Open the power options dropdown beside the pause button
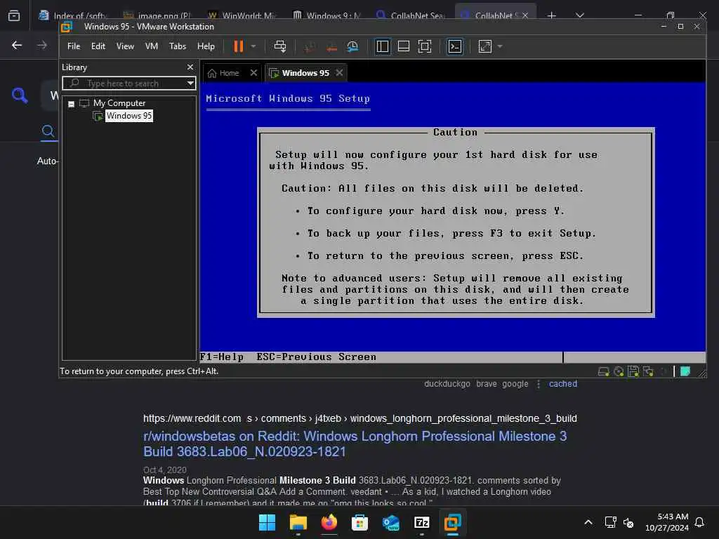 253,46
